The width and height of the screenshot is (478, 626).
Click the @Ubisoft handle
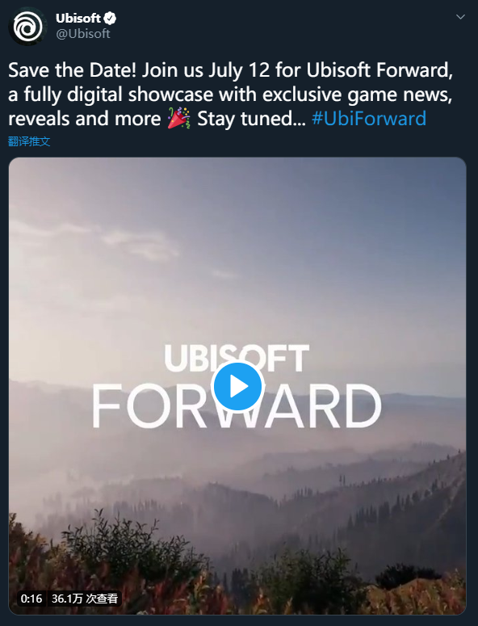pos(83,34)
